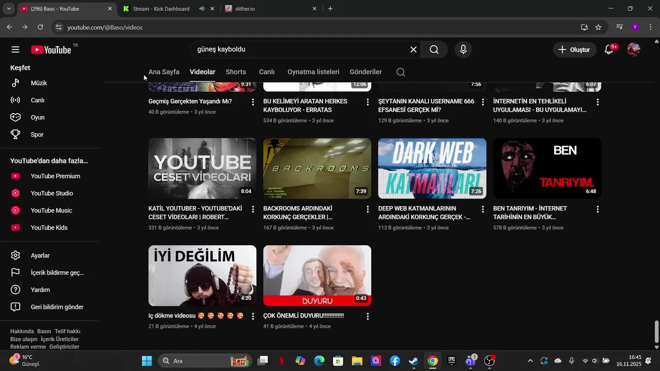The width and height of the screenshot is (660, 371).
Task: Open the notifications bell
Action: click(x=609, y=49)
